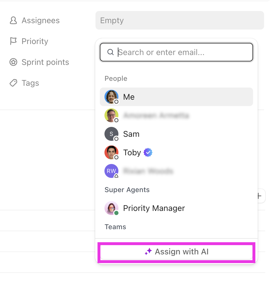The image size is (278, 288).
Task: Select the People section header
Action: click(x=115, y=78)
